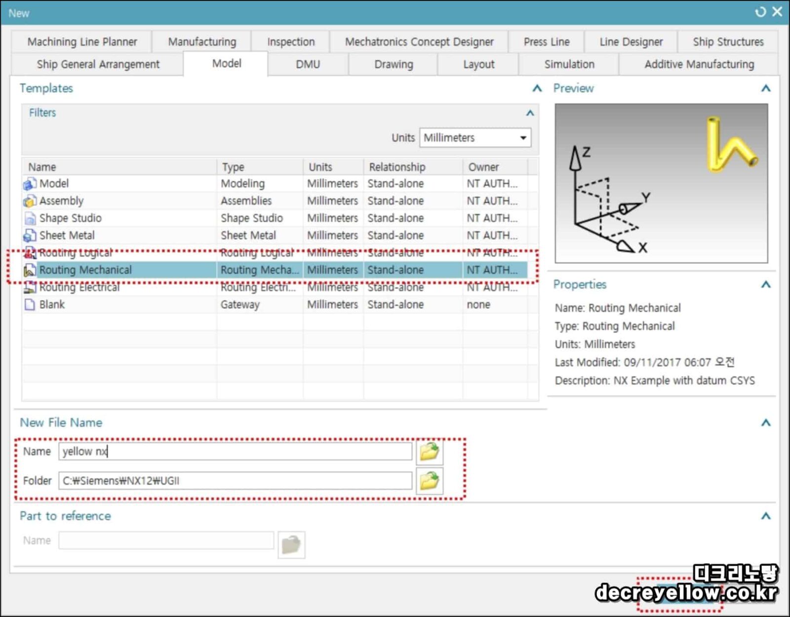Screen dimensions: 790x617
Task: Click the Assembly template icon
Action: [30, 202]
